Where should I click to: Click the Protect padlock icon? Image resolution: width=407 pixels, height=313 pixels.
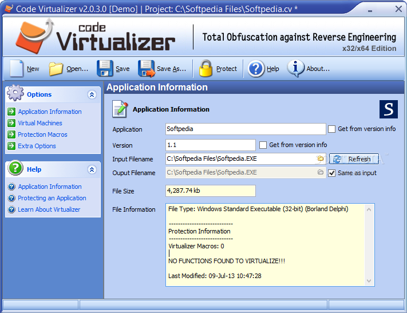pos(206,69)
